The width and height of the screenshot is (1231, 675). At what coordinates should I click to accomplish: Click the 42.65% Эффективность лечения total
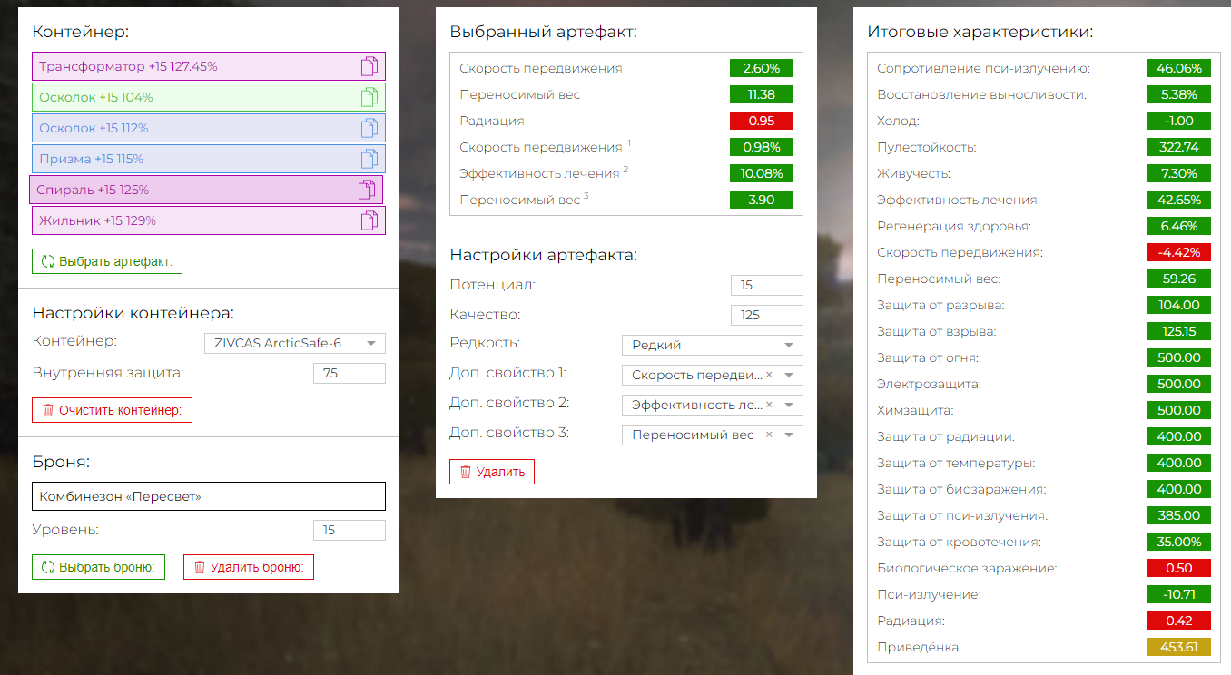click(1179, 200)
